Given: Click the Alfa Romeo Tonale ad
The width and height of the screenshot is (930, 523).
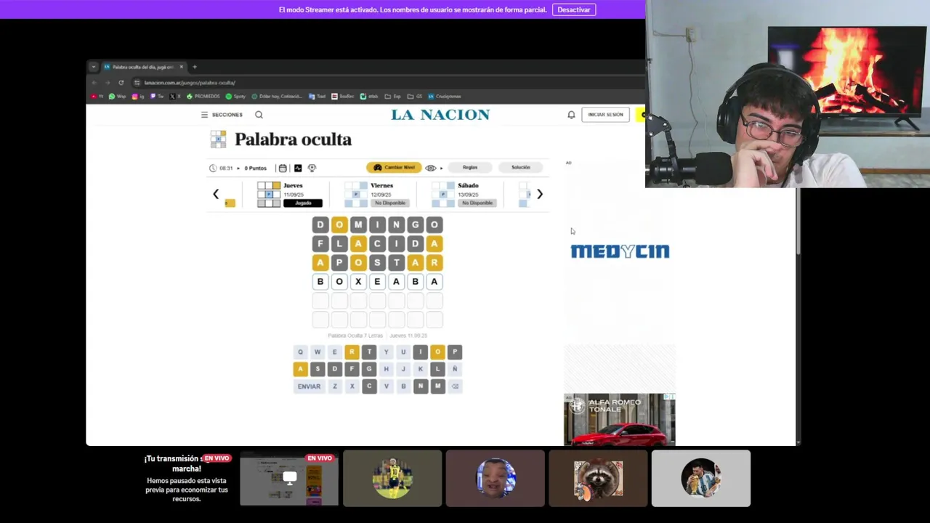Looking at the screenshot, I should [x=619, y=420].
